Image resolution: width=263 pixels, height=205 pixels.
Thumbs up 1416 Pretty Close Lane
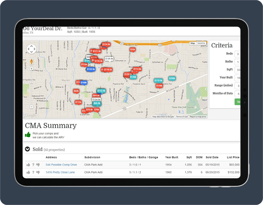coord(28,172)
